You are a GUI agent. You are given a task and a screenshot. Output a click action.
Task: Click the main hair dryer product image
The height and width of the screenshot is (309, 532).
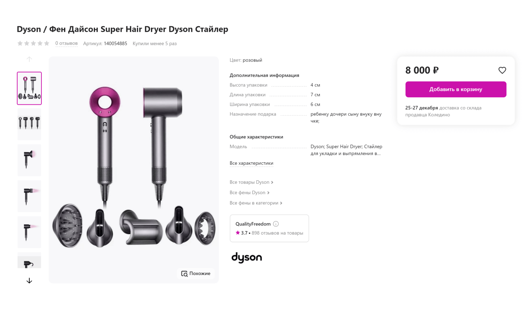click(x=134, y=170)
